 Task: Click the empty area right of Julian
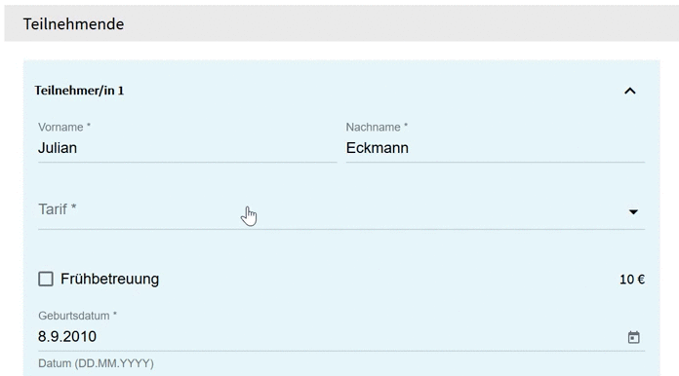click(207, 148)
